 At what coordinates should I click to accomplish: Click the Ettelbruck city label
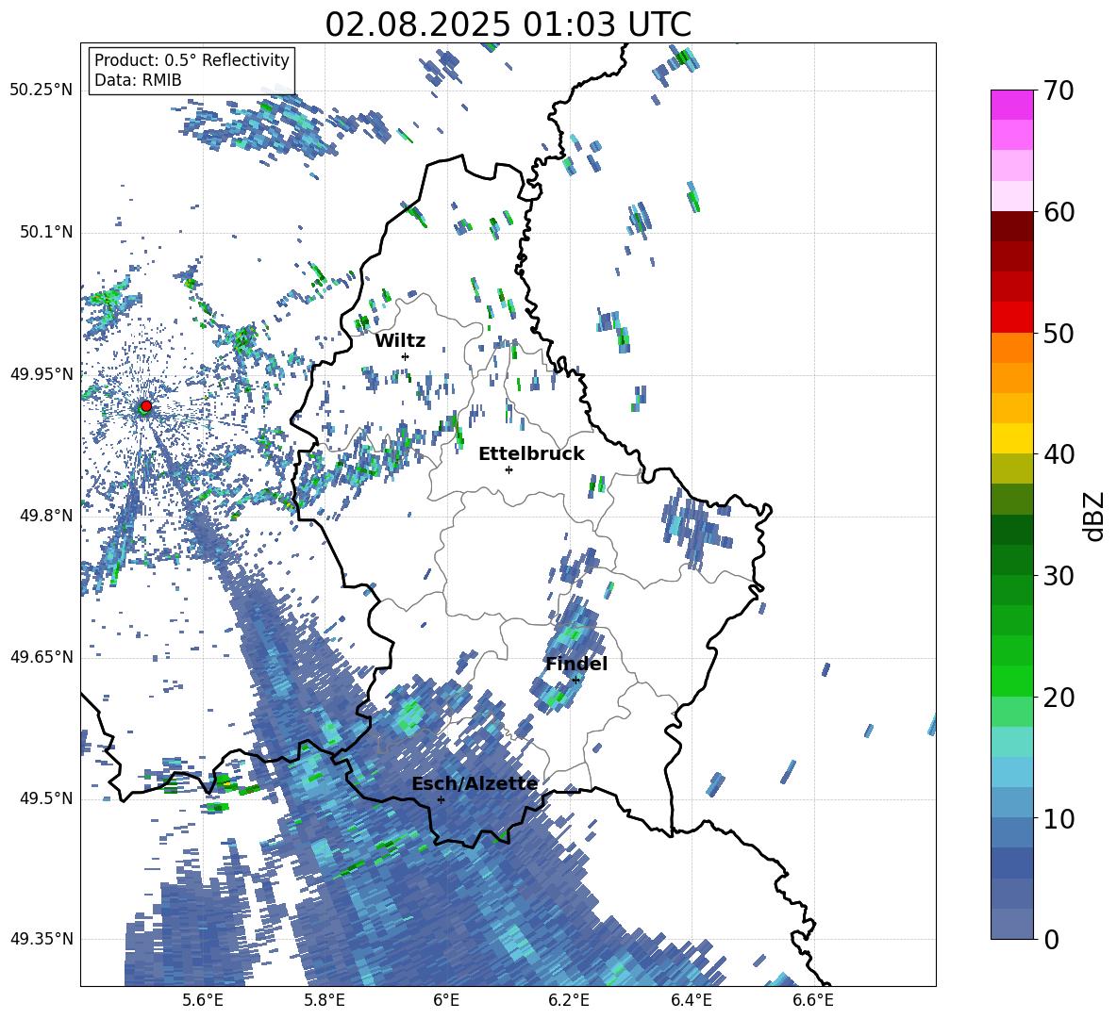[x=531, y=454]
